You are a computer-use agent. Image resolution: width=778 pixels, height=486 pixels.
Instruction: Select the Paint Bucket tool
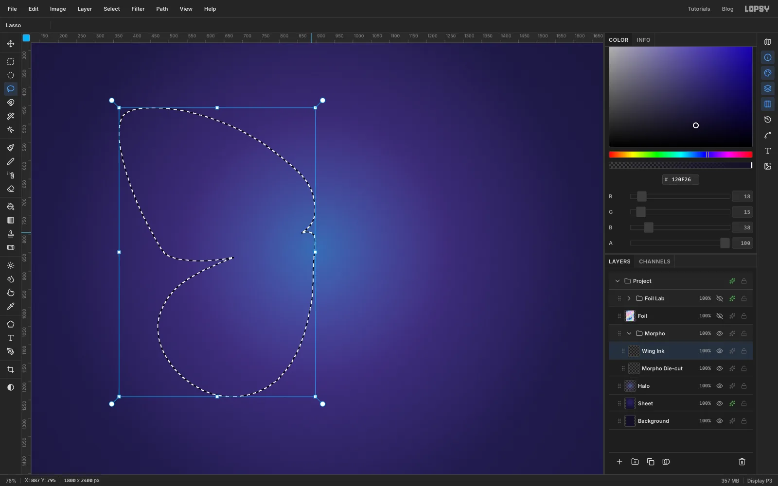[11, 207]
